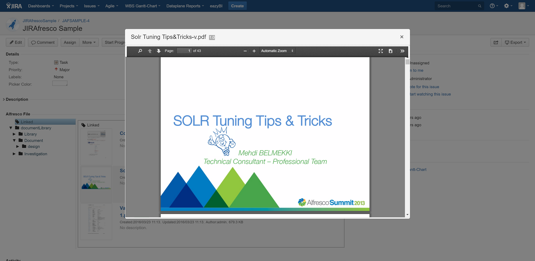Screen dimensions: 535x261
Task: Collapse the Document folder node
Action: 14,140
